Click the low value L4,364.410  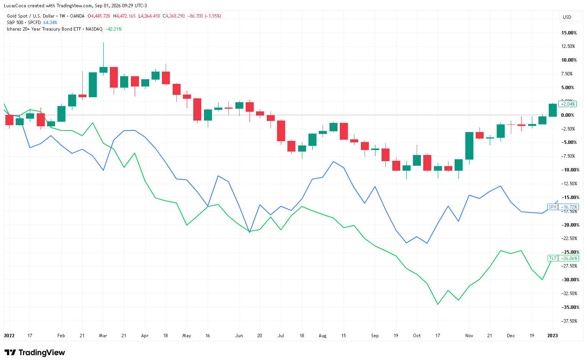point(149,16)
